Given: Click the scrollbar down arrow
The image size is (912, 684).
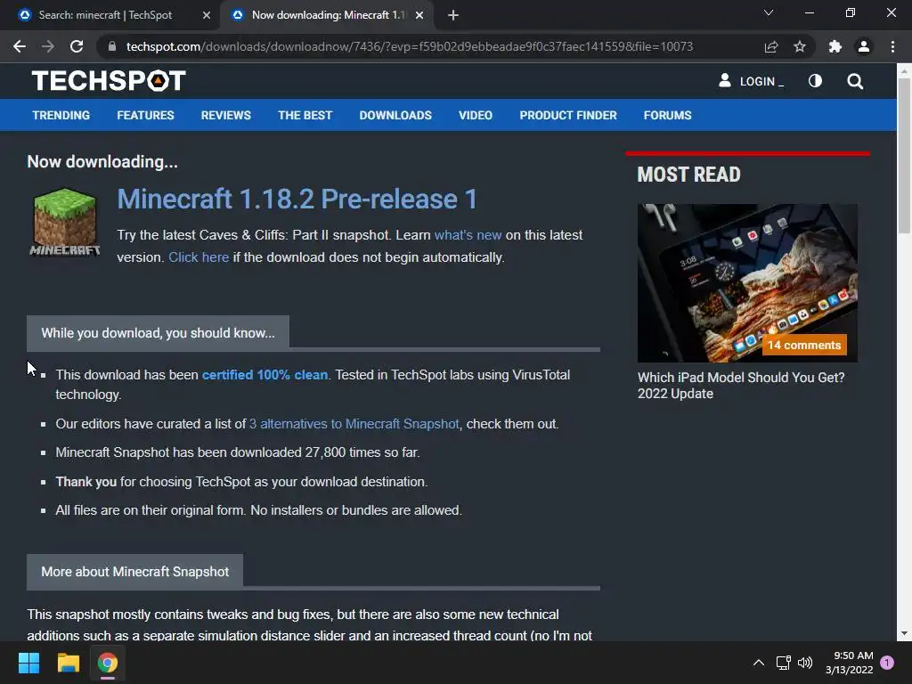Looking at the screenshot, I should 904,633.
